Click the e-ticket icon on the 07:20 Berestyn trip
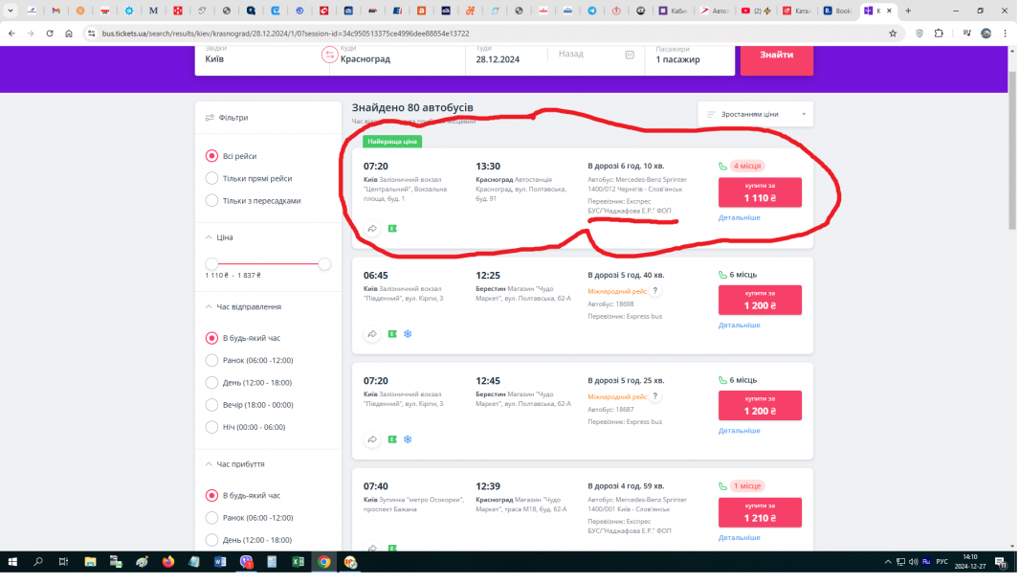The width and height of the screenshot is (1019, 584). pos(392,439)
